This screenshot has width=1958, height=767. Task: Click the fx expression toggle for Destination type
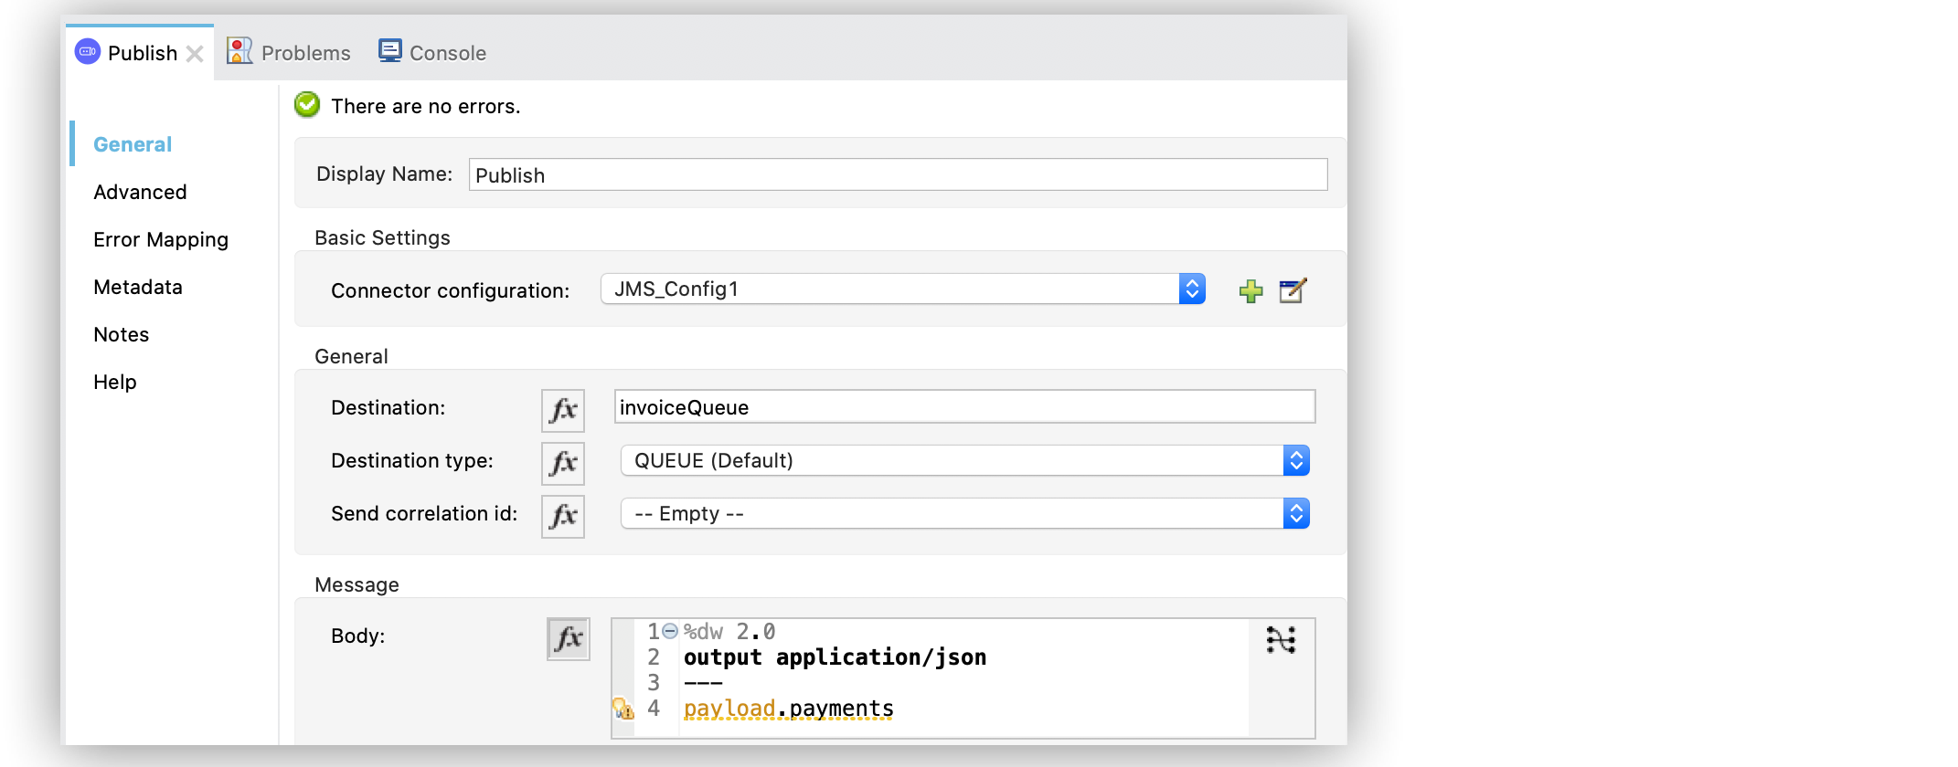(561, 464)
